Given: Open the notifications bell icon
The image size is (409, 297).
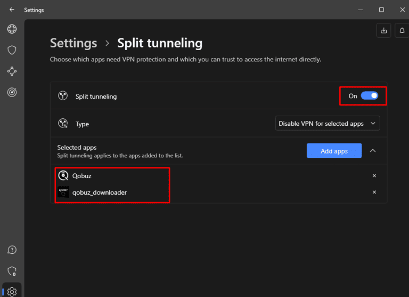Looking at the screenshot, I should point(402,31).
